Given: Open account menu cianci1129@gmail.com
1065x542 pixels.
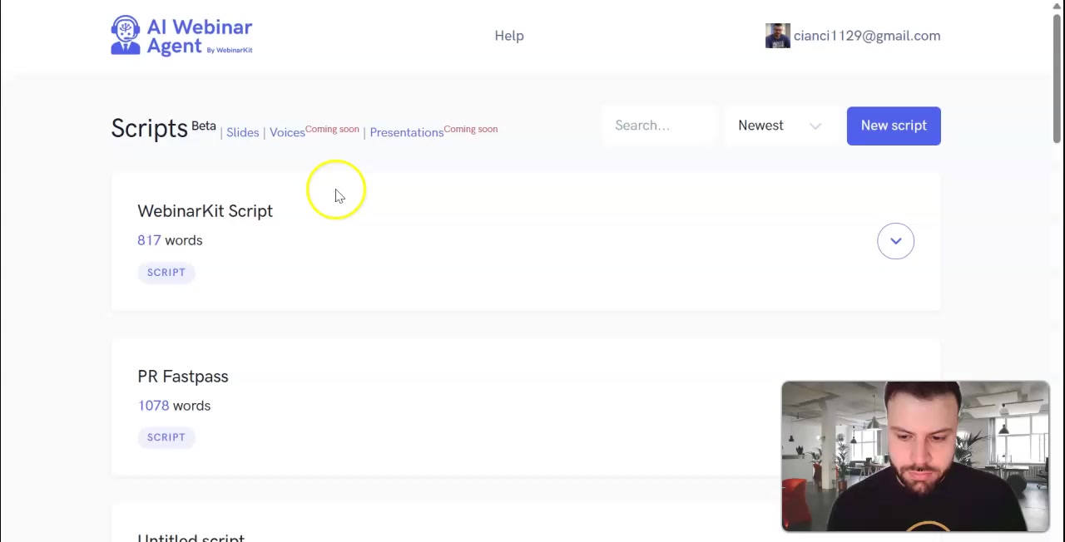Looking at the screenshot, I should (867, 36).
